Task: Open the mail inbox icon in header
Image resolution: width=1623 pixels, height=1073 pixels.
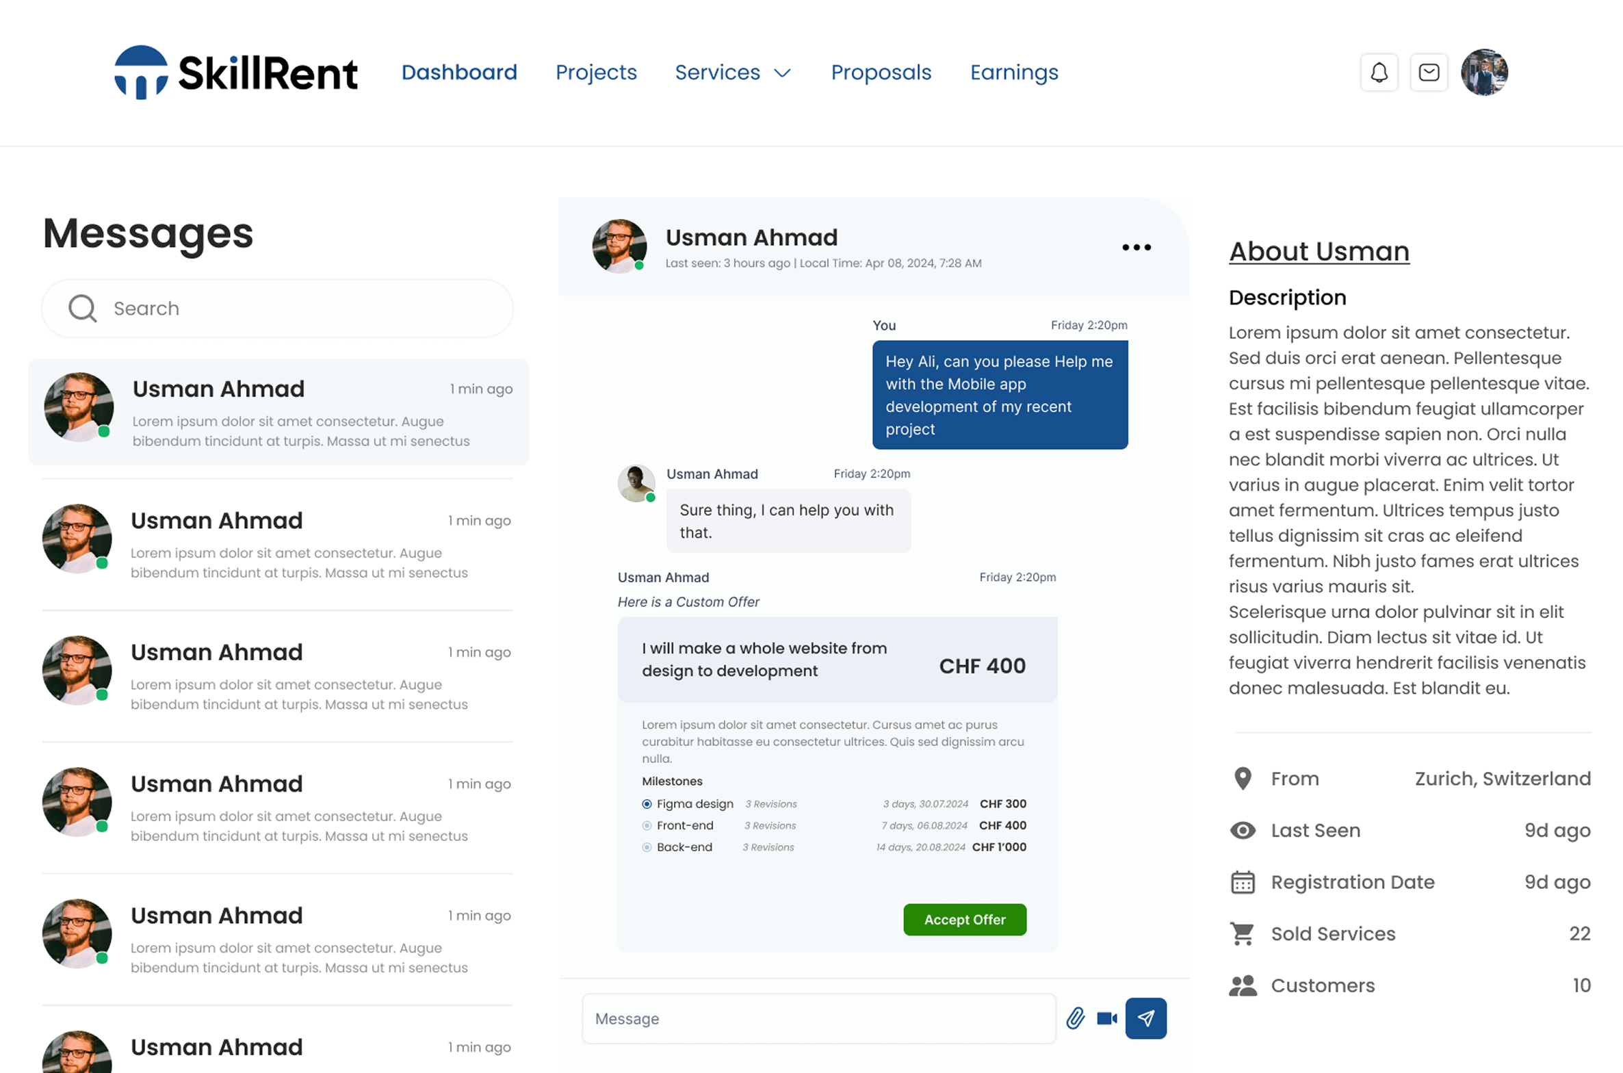Action: coord(1429,73)
